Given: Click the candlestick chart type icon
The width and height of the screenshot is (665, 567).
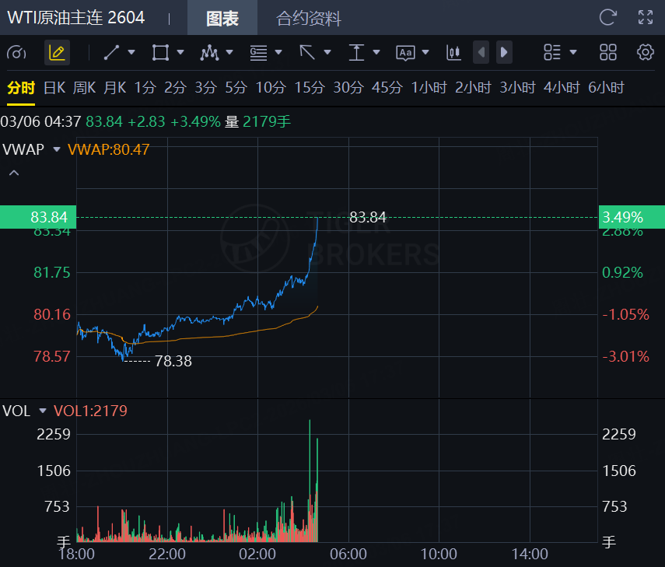Looking at the screenshot, I should click(453, 53).
